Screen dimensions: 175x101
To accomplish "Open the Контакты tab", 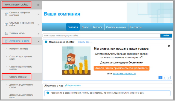I will coord(136,27).
